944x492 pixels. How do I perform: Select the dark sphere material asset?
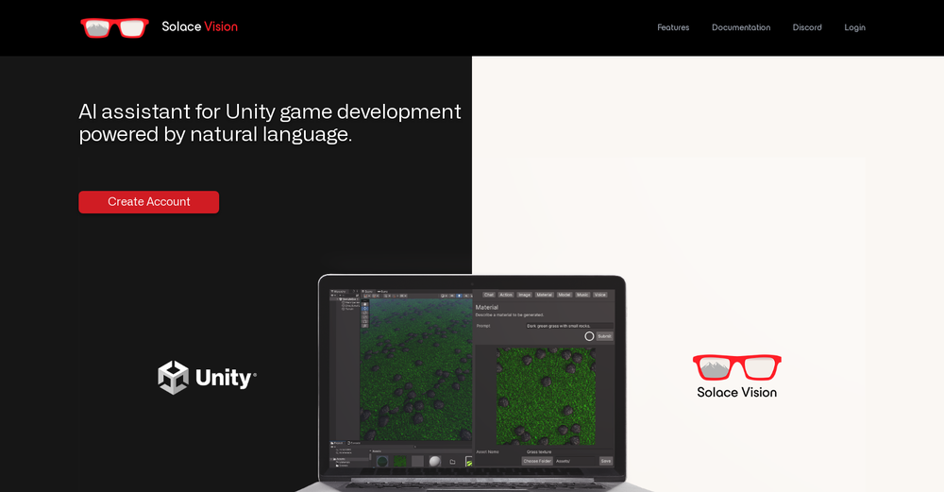point(382,461)
